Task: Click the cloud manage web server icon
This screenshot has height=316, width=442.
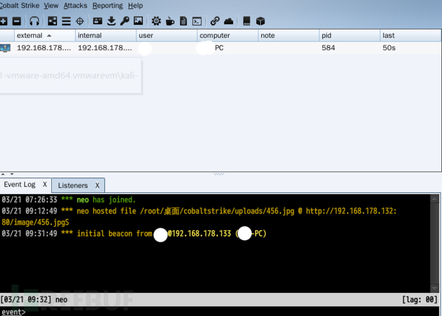Action: pyautogui.click(x=229, y=21)
